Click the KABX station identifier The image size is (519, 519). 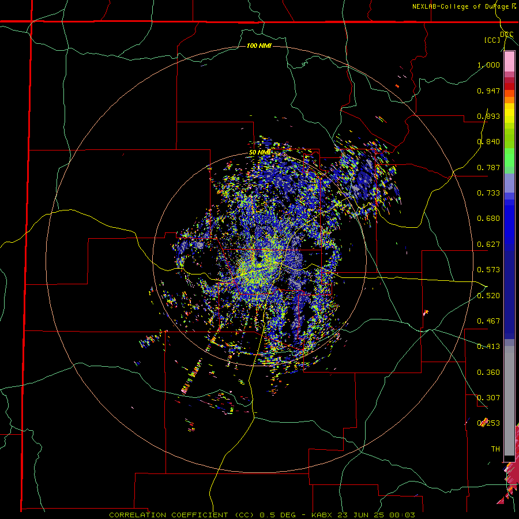click(x=323, y=515)
